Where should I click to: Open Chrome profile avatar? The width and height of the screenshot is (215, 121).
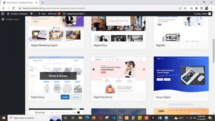pyautogui.click(x=207, y=8)
